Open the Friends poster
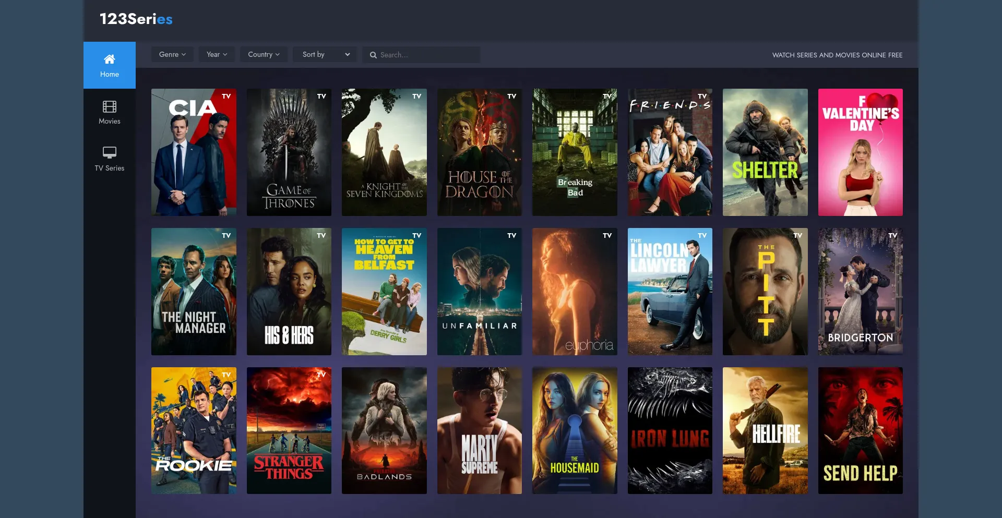Screen dimensions: 1002x518 (x=670, y=152)
